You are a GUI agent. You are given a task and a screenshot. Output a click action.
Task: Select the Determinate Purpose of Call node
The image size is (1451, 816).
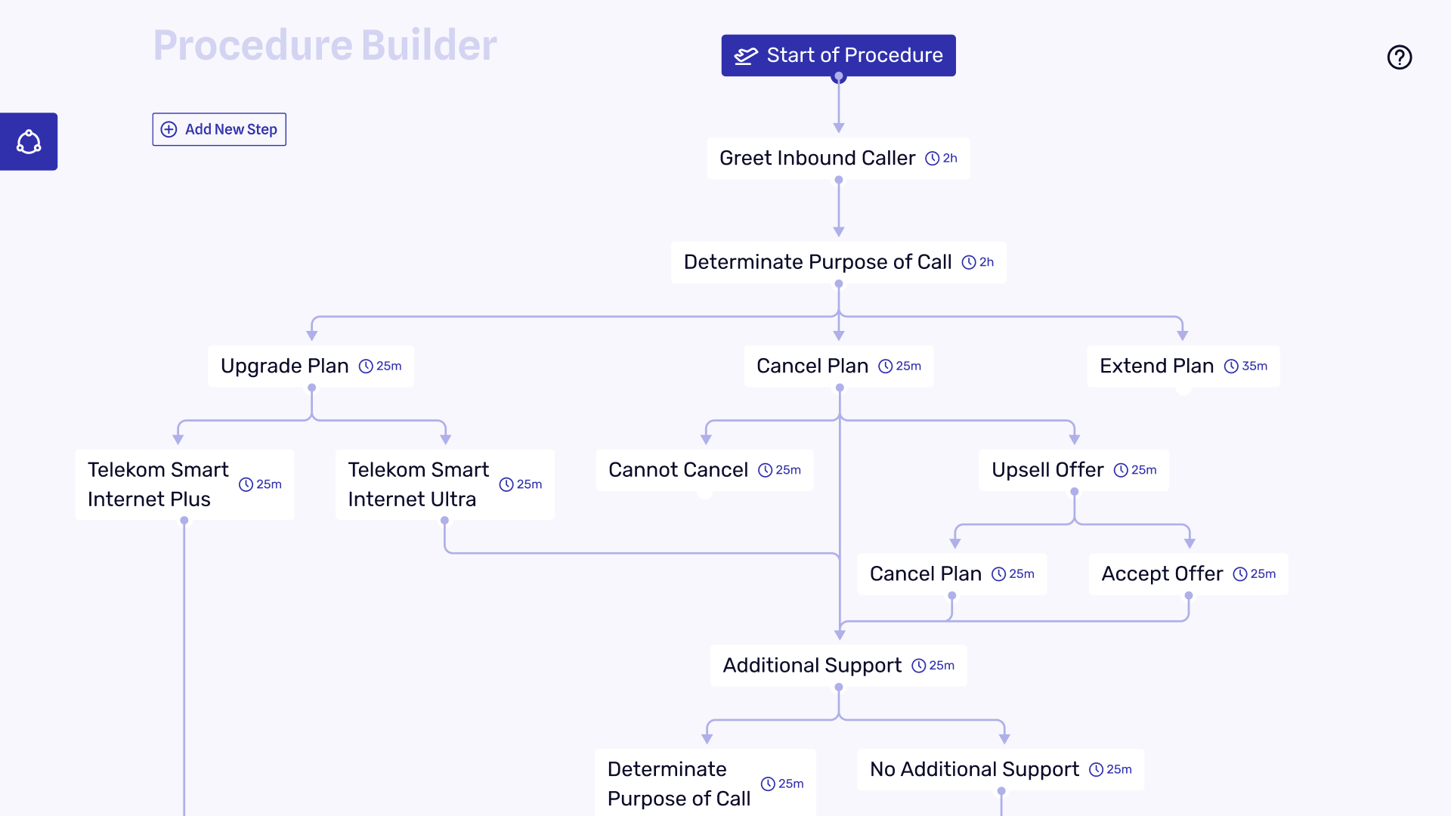pos(838,261)
